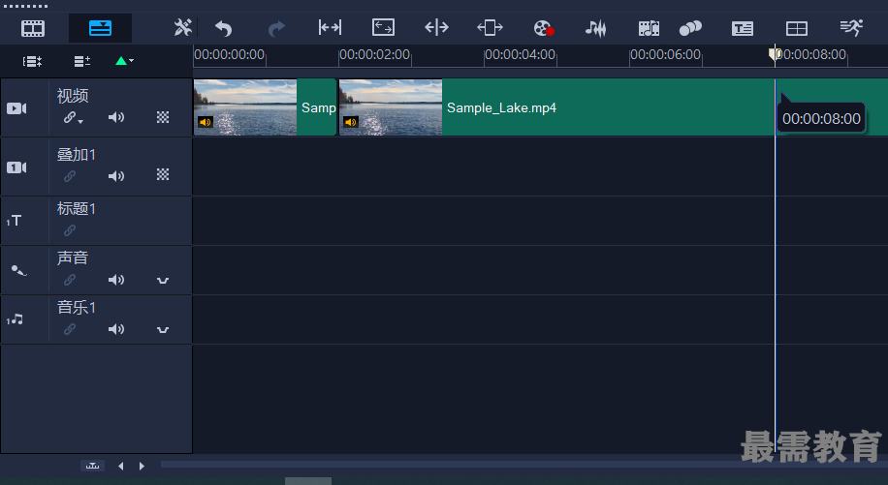Click the scroll right arrow at bottom

(142, 466)
